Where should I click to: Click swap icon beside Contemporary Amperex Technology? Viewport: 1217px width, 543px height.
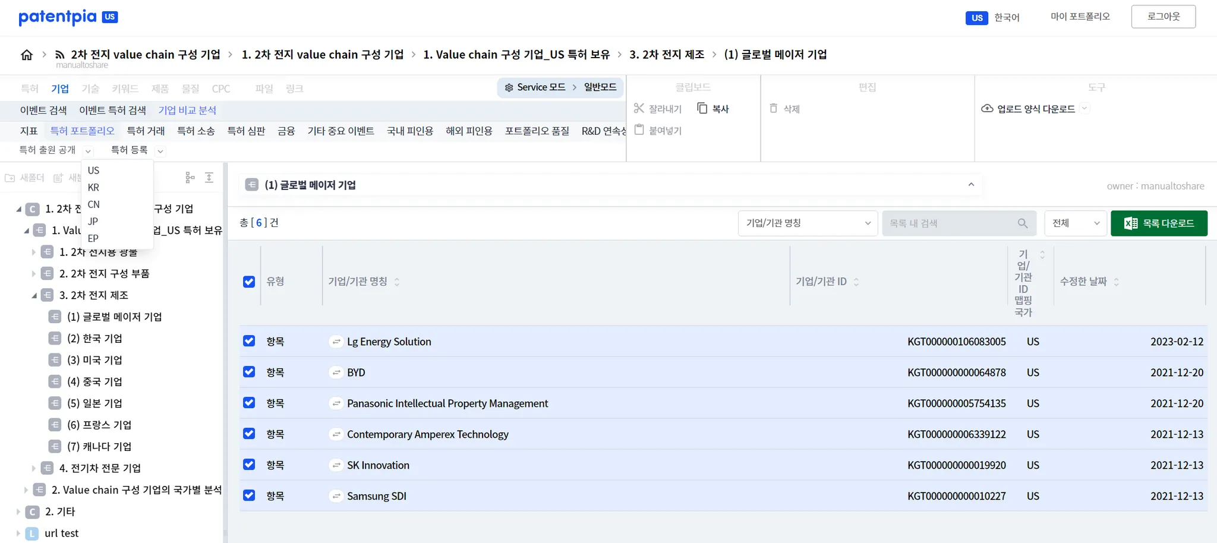point(336,434)
